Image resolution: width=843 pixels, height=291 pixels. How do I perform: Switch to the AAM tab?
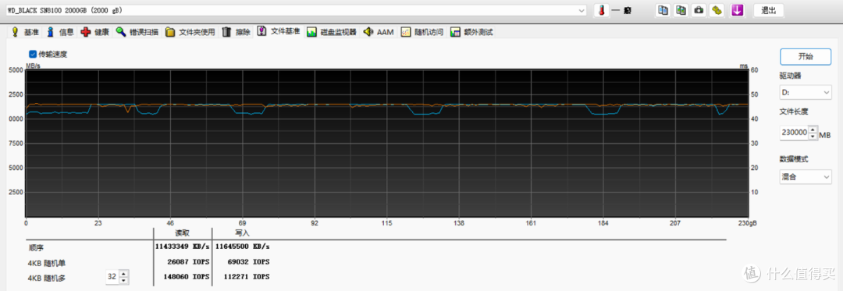click(379, 32)
